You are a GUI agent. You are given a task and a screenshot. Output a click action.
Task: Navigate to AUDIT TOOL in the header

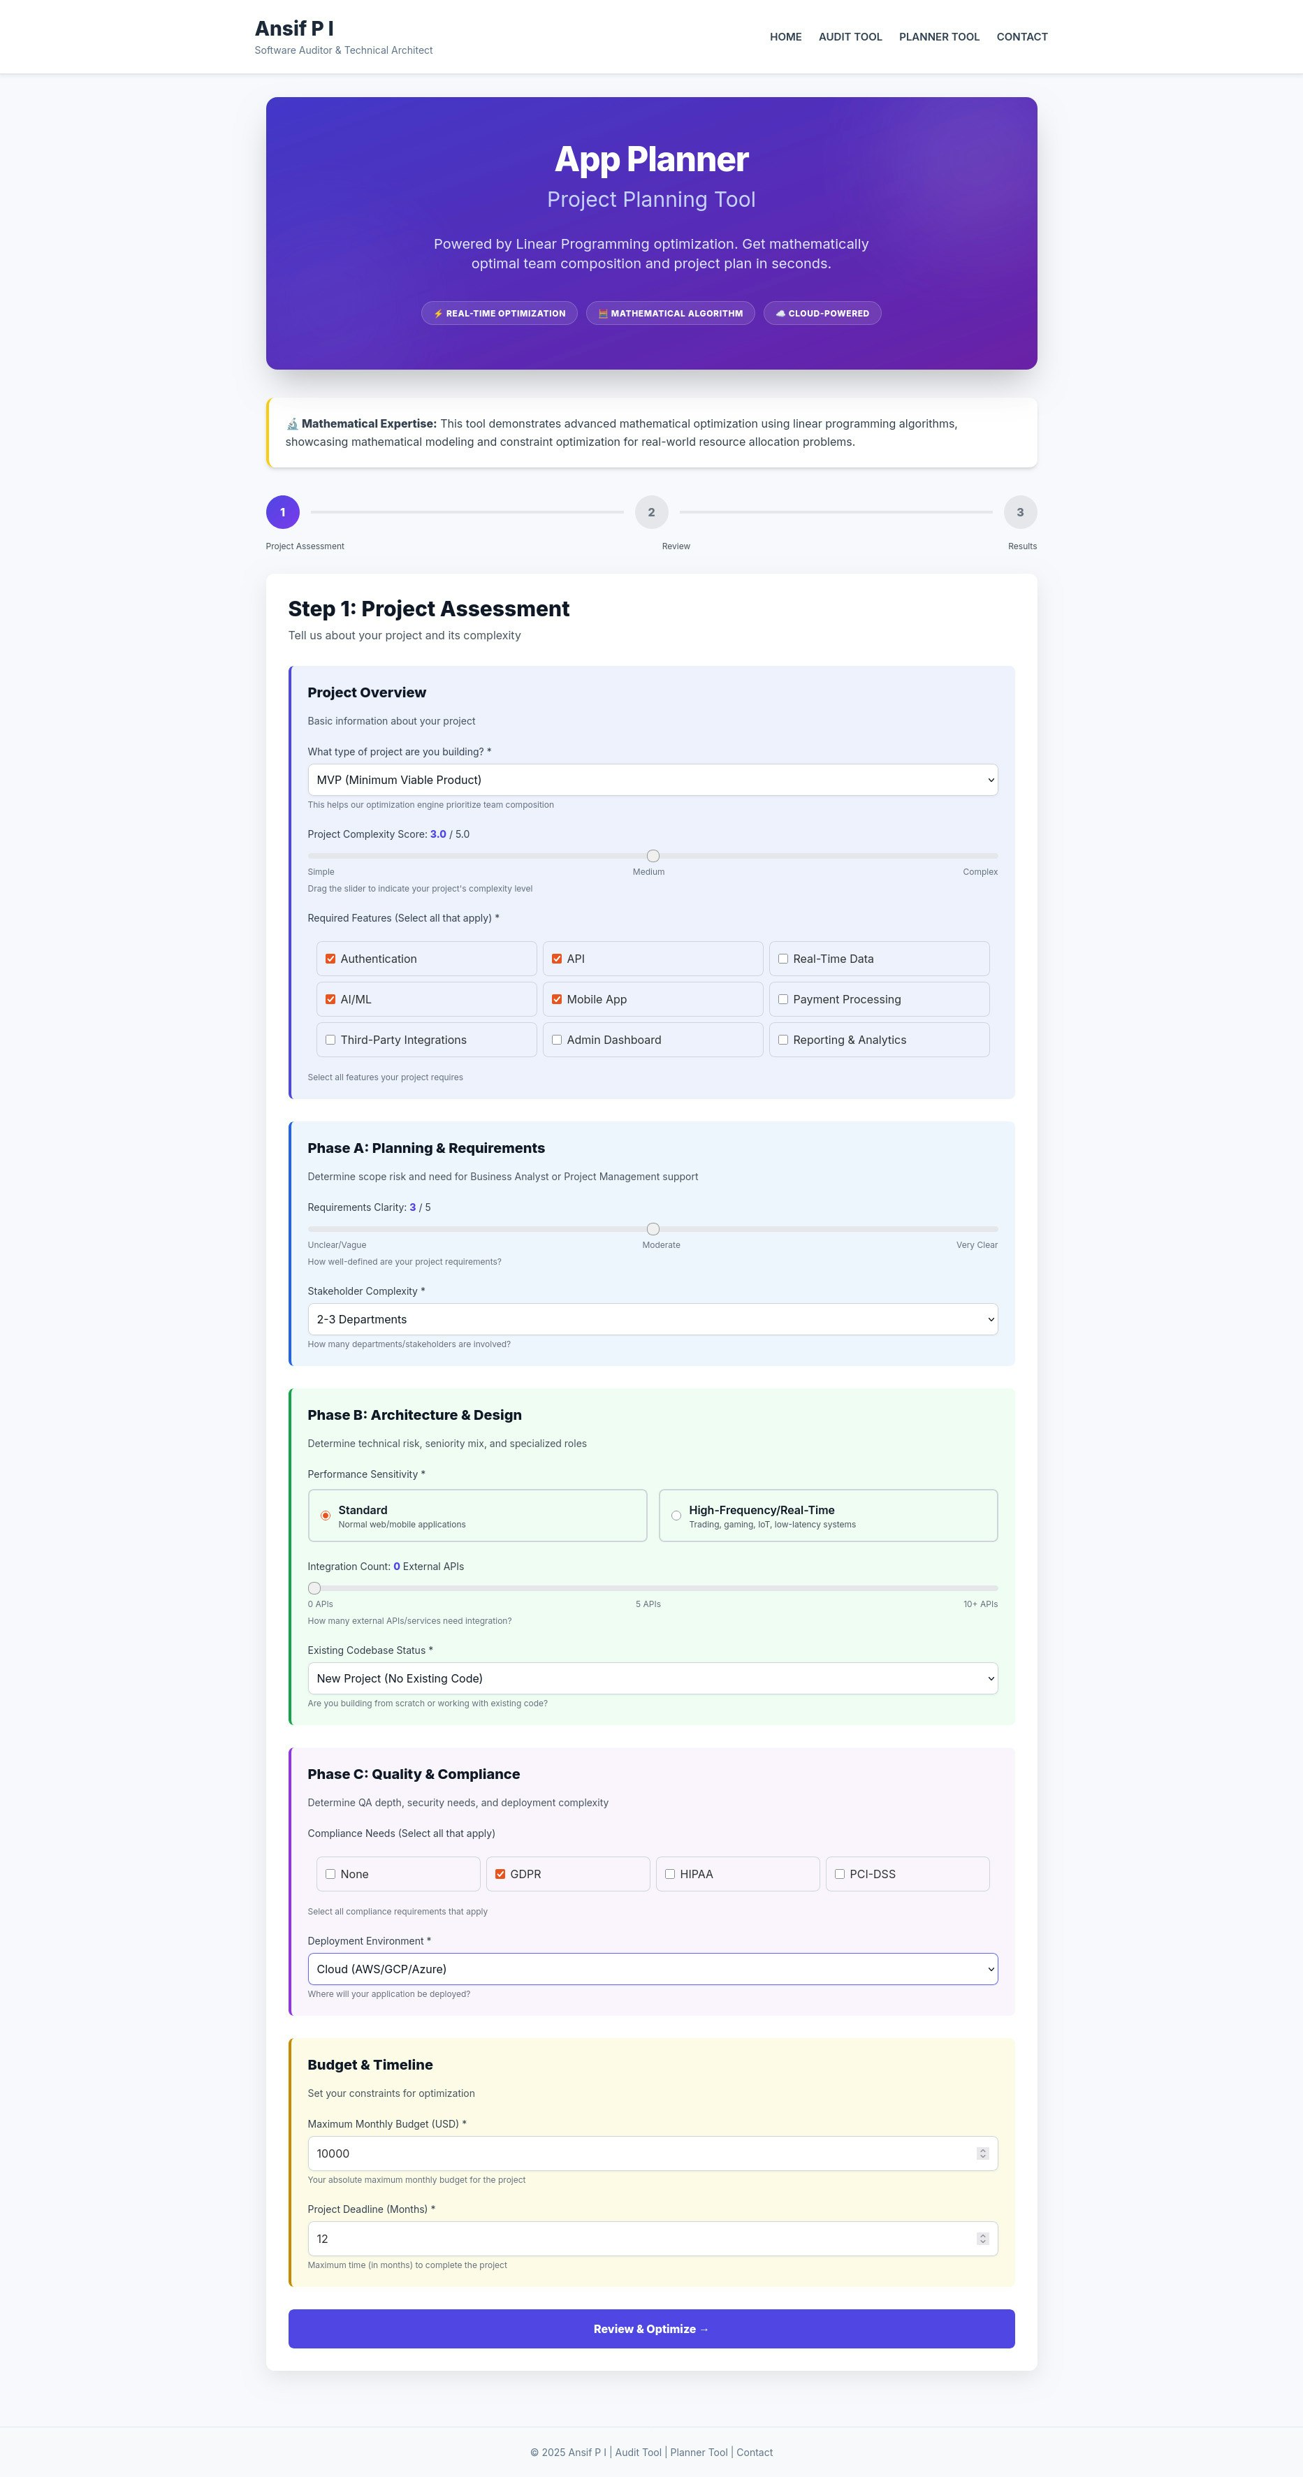click(850, 36)
